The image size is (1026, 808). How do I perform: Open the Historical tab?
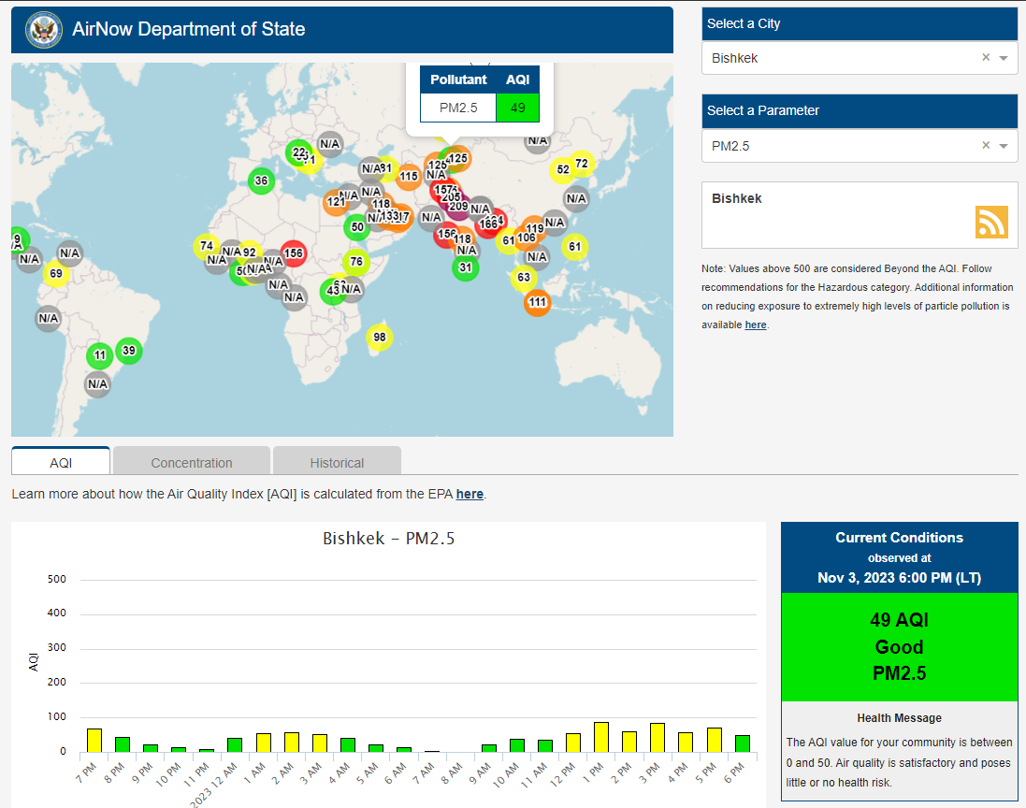click(x=337, y=462)
